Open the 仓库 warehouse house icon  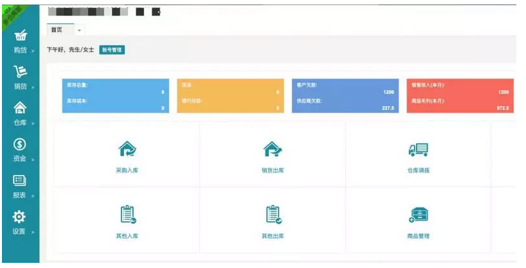click(x=20, y=108)
